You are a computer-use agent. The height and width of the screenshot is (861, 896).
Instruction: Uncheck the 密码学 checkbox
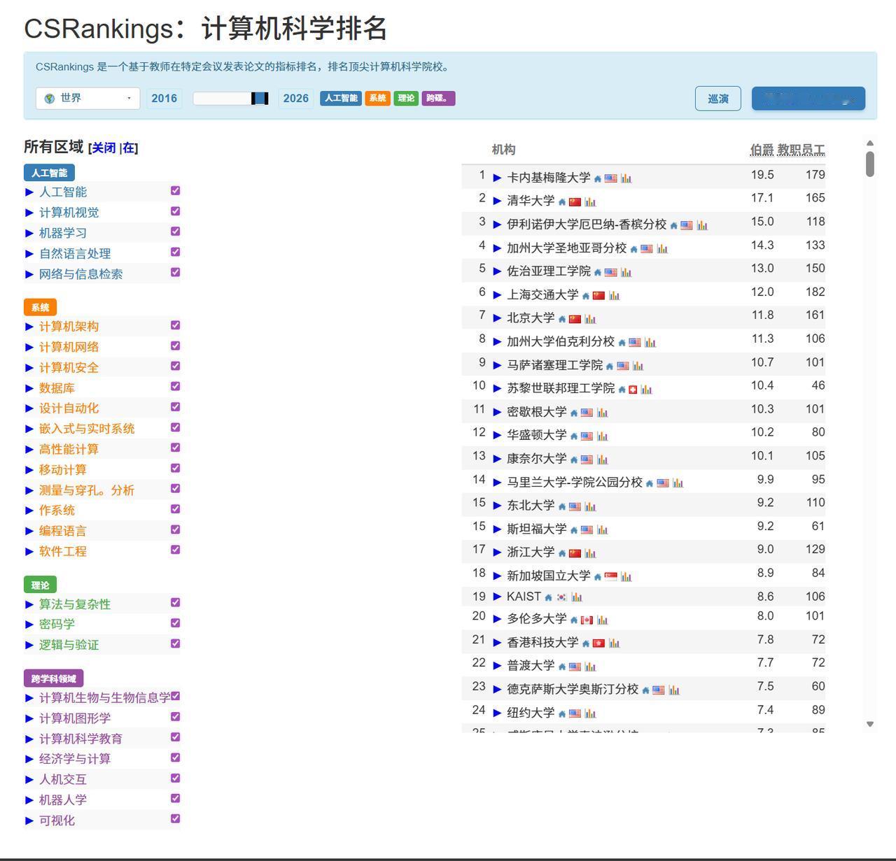[176, 622]
